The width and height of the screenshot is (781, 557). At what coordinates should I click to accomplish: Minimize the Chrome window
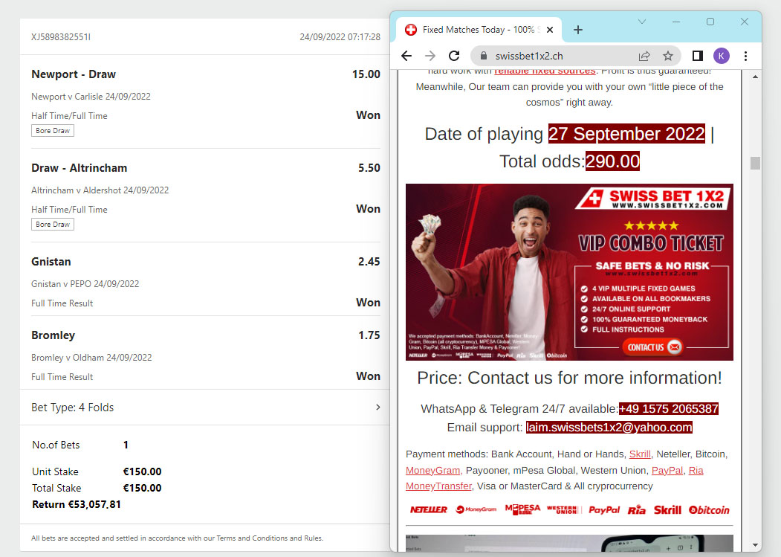click(x=676, y=22)
